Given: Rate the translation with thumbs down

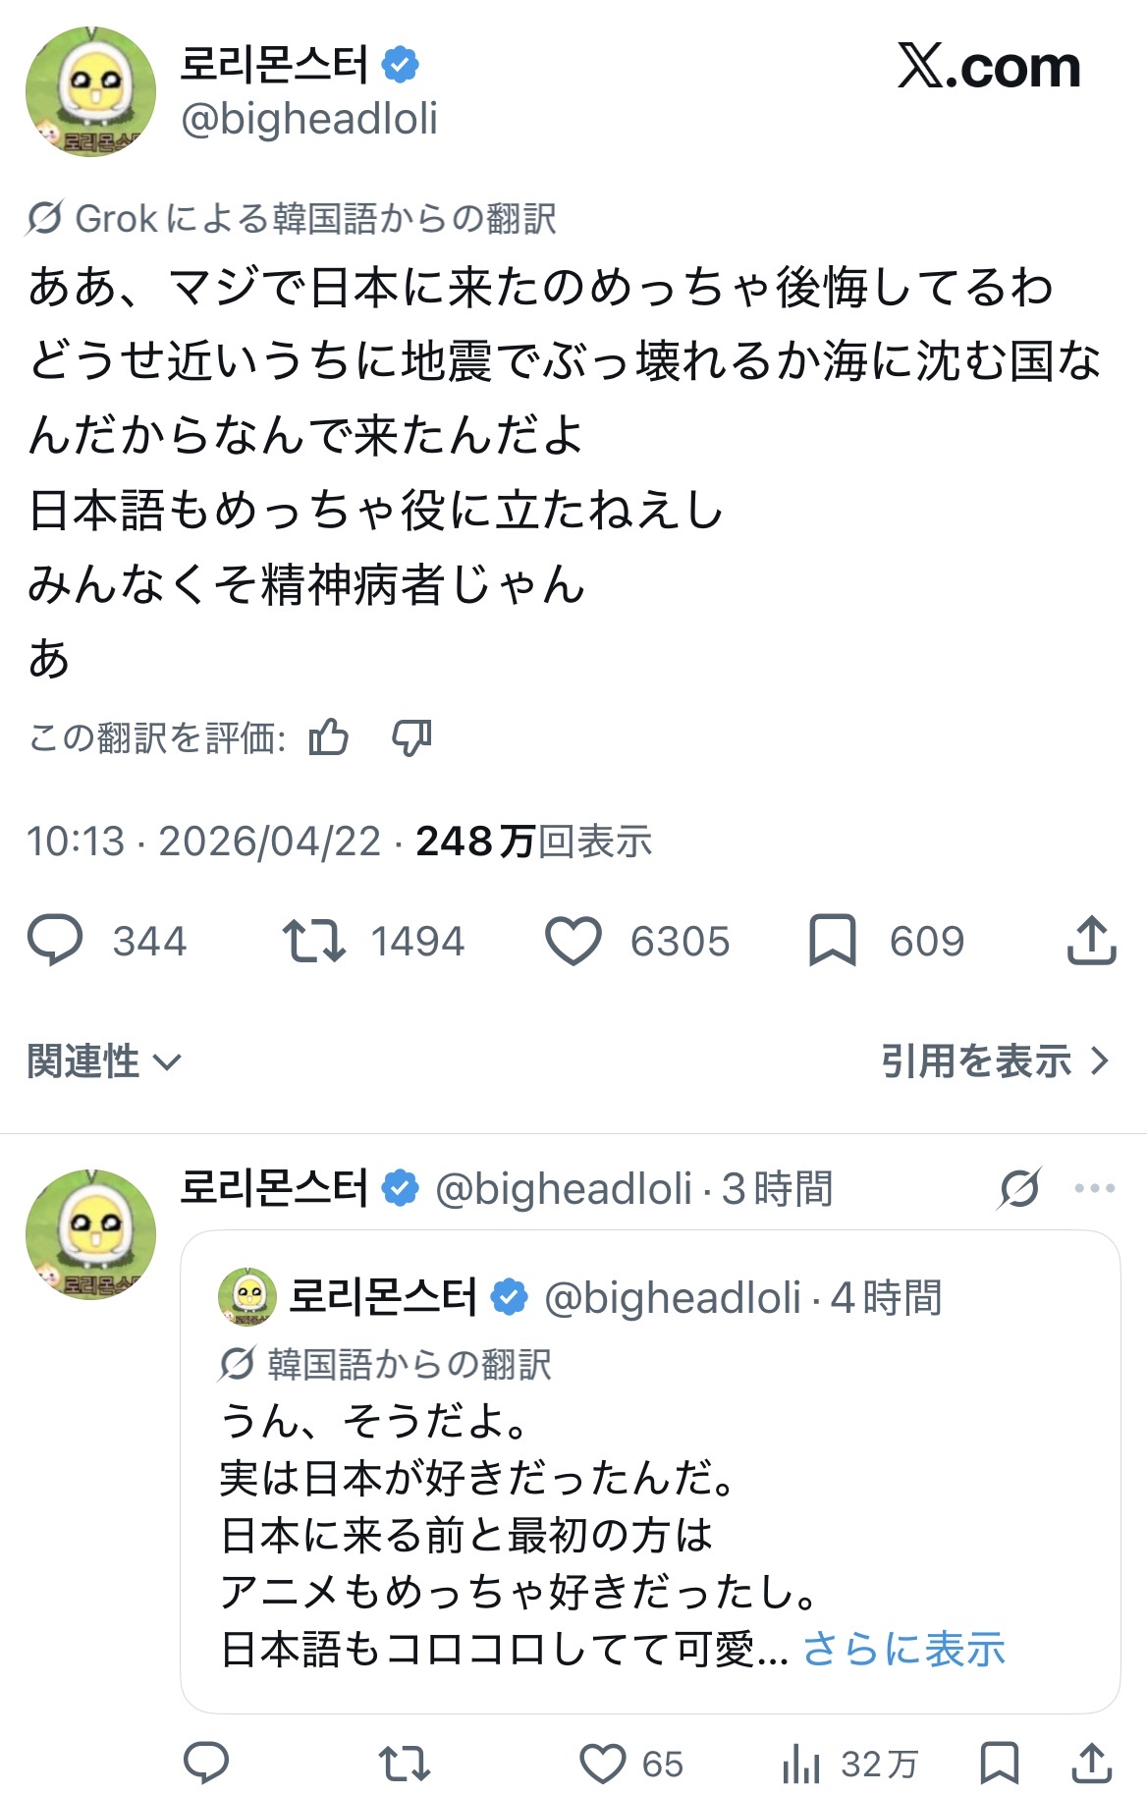Looking at the screenshot, I should click(411, 736).
